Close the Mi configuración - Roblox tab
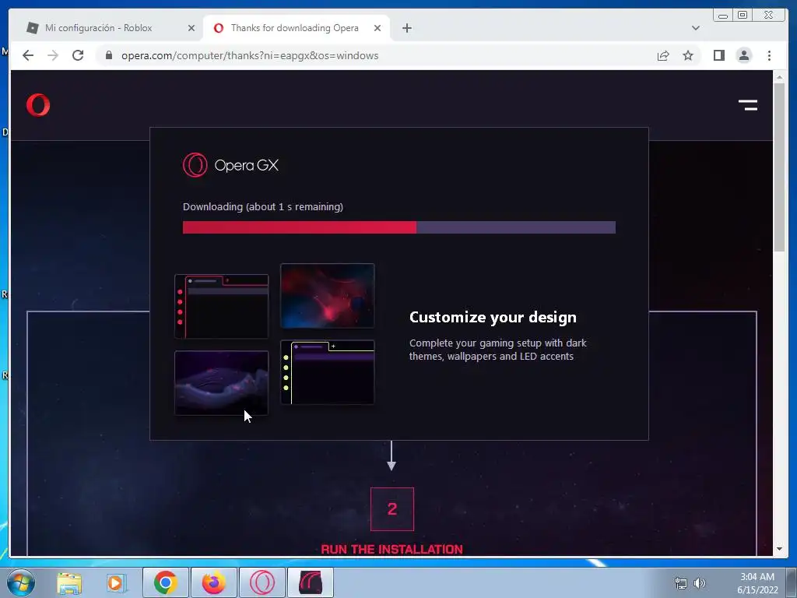This screenshot has width=797, height=598. tap(191, 28)
